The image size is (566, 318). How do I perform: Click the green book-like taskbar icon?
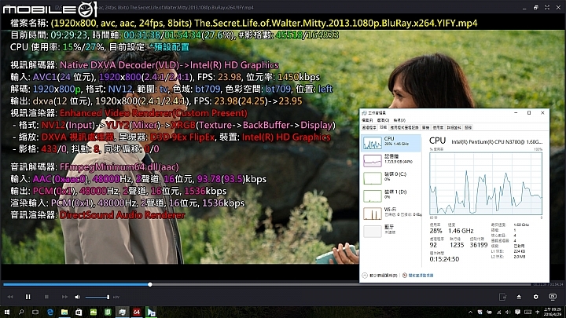click(108, 312)
